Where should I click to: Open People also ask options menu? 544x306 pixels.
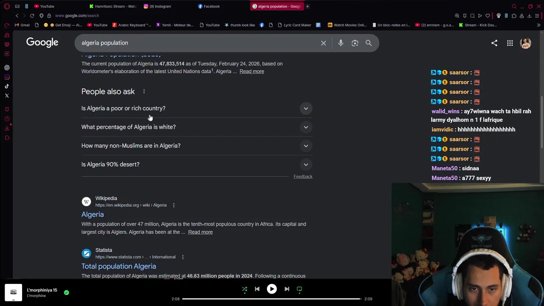pyautogui.click(x=144, y=91)
